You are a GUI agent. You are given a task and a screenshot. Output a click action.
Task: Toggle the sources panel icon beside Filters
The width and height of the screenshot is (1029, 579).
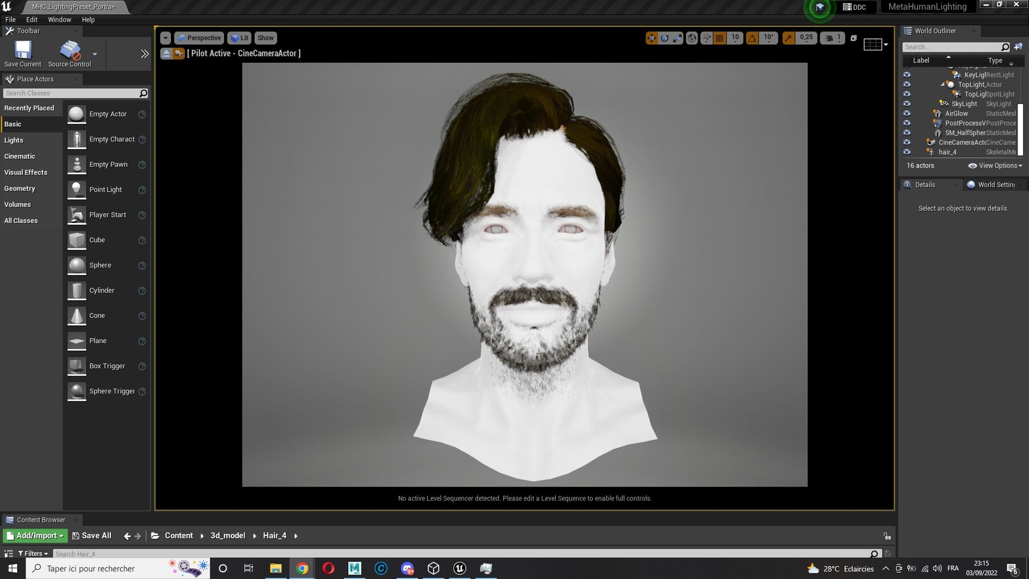[9, 554]
